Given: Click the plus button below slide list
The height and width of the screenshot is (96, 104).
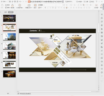Looking at the screenshot, I should (8, 93).
